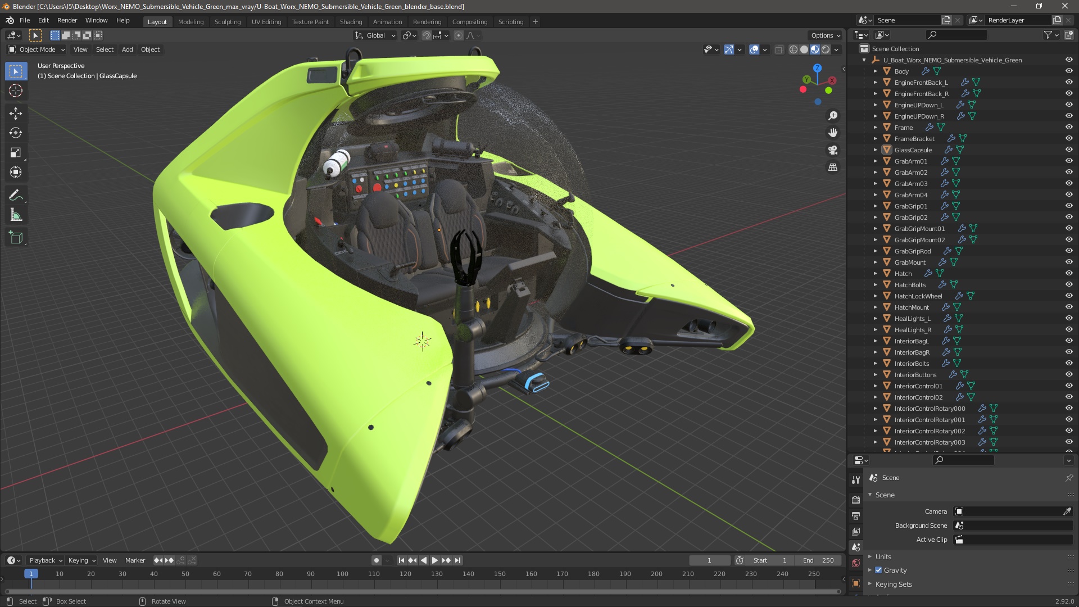Select the Scale tool
Screen dimensions: 1079x607
16,152
